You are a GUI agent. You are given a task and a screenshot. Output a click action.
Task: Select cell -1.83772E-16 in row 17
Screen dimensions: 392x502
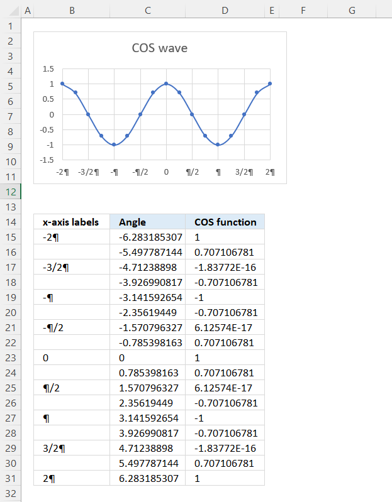(x=225, y=267)
